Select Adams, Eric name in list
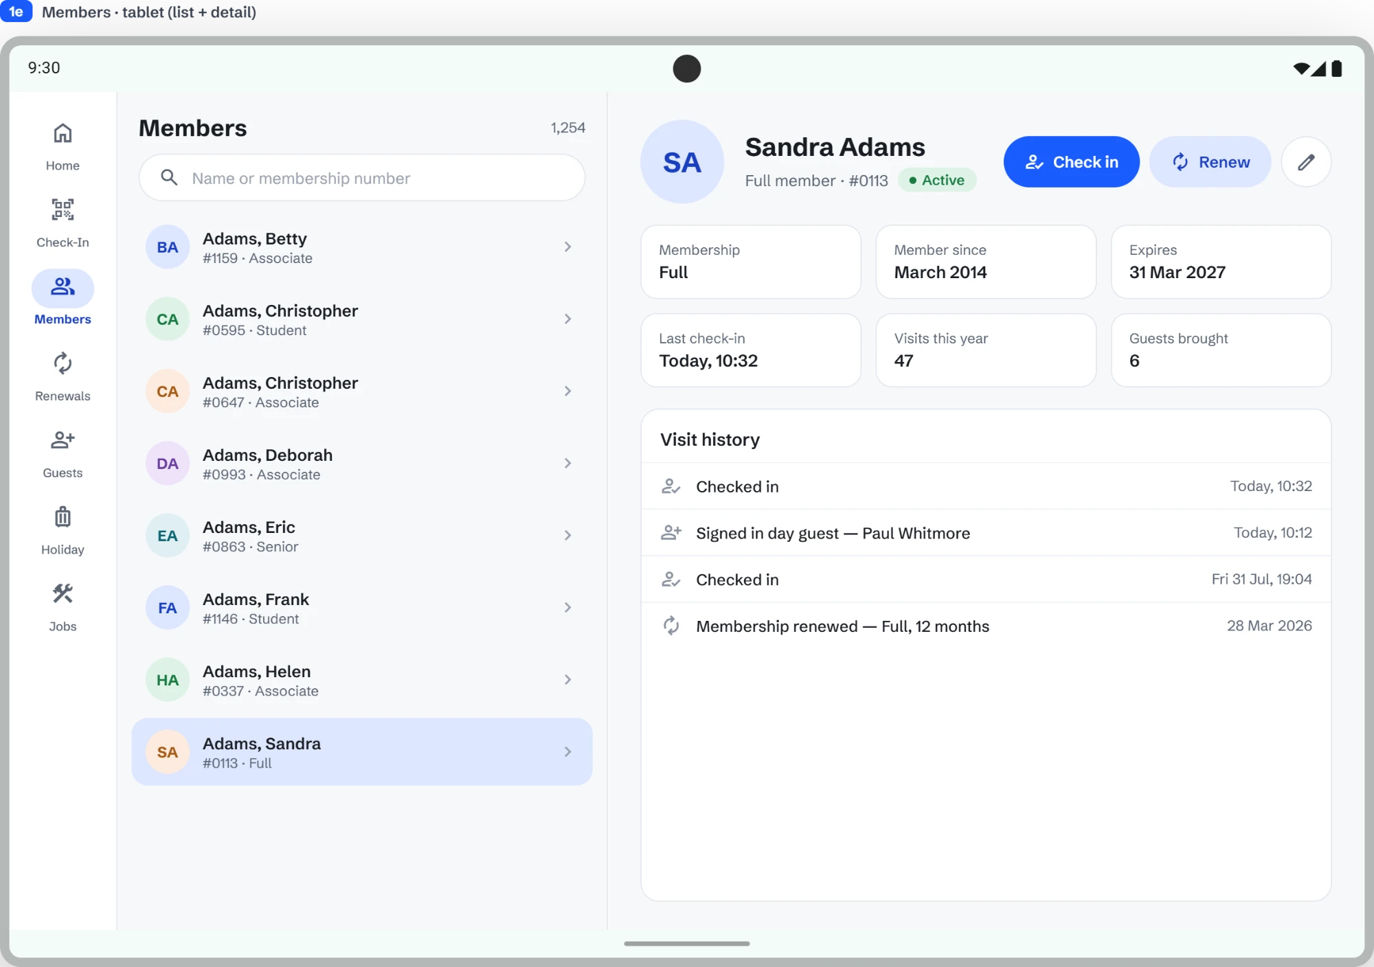 pyautogui.click(x=249, y=527)
